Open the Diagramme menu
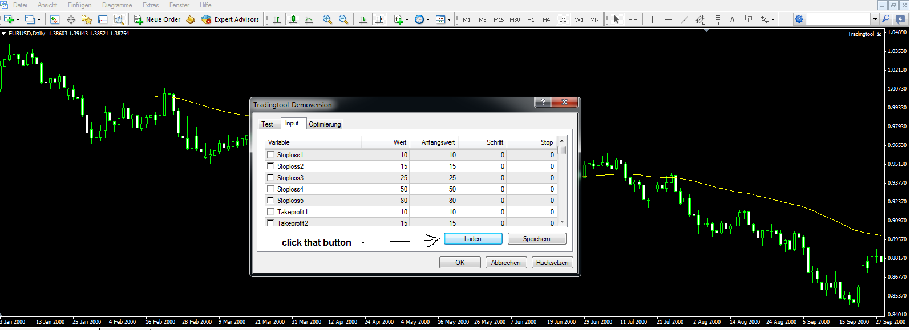 [117, 5]
